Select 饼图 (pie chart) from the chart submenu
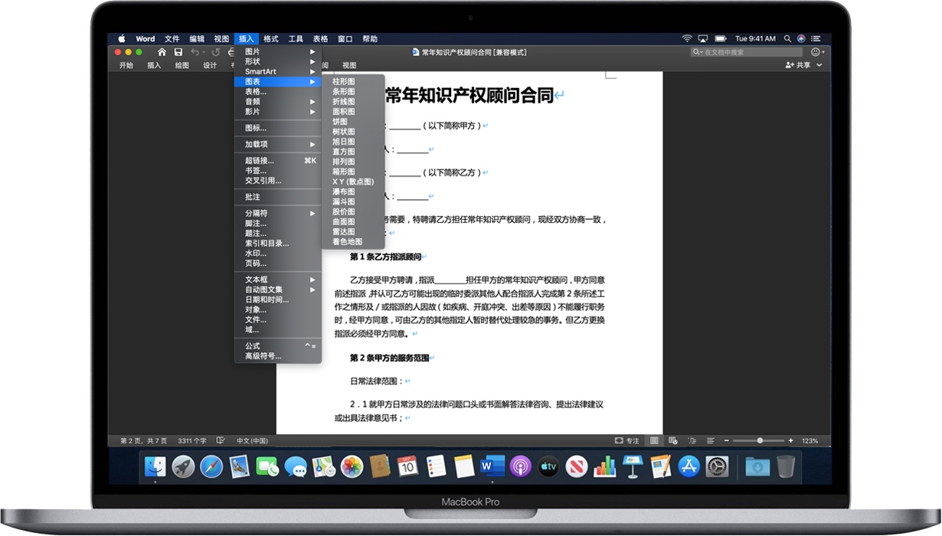942x536 pixels. (342, 121)
